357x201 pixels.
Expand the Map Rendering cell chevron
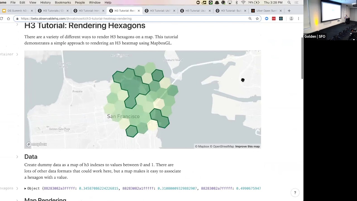click(x=17, y=200)
